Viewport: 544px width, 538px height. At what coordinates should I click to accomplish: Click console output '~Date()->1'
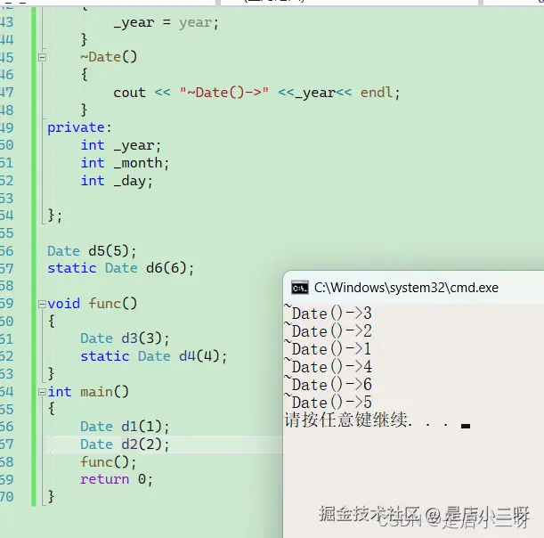pos(329,348)
